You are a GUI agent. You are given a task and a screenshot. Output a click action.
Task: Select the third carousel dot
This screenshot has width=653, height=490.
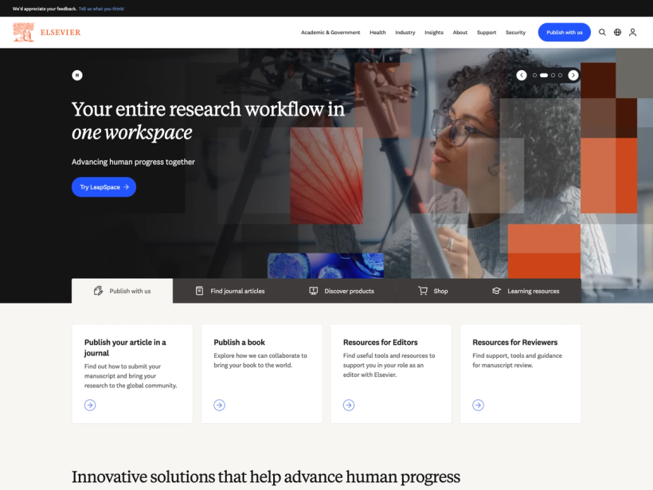click(x=553, y=76)
